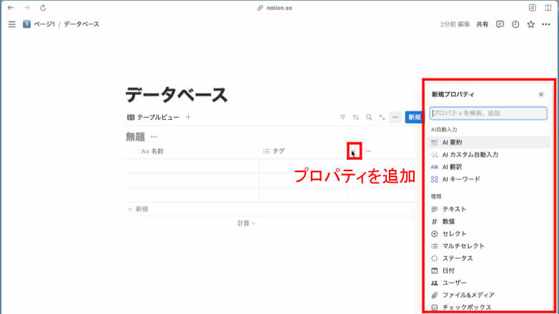Open page history clock icon
Screen dimensions: 559x314
(x=515, y=24)
